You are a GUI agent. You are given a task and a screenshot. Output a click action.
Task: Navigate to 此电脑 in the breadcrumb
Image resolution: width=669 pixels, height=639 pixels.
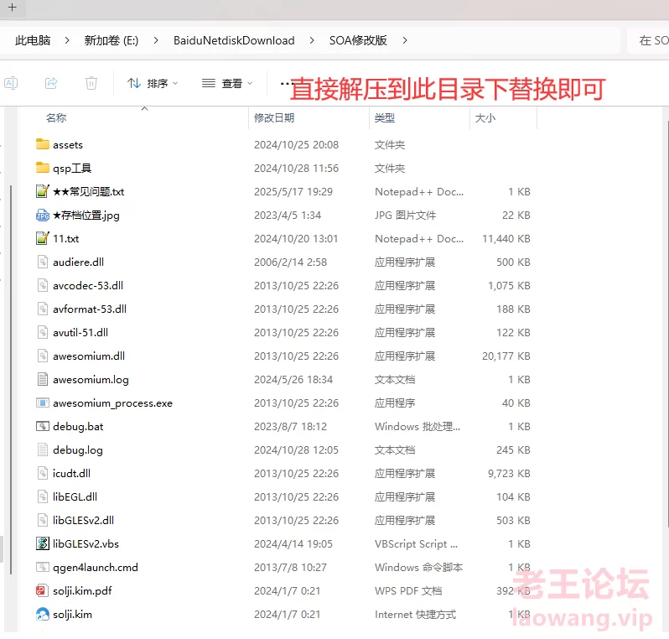click(x=33, y=40)
